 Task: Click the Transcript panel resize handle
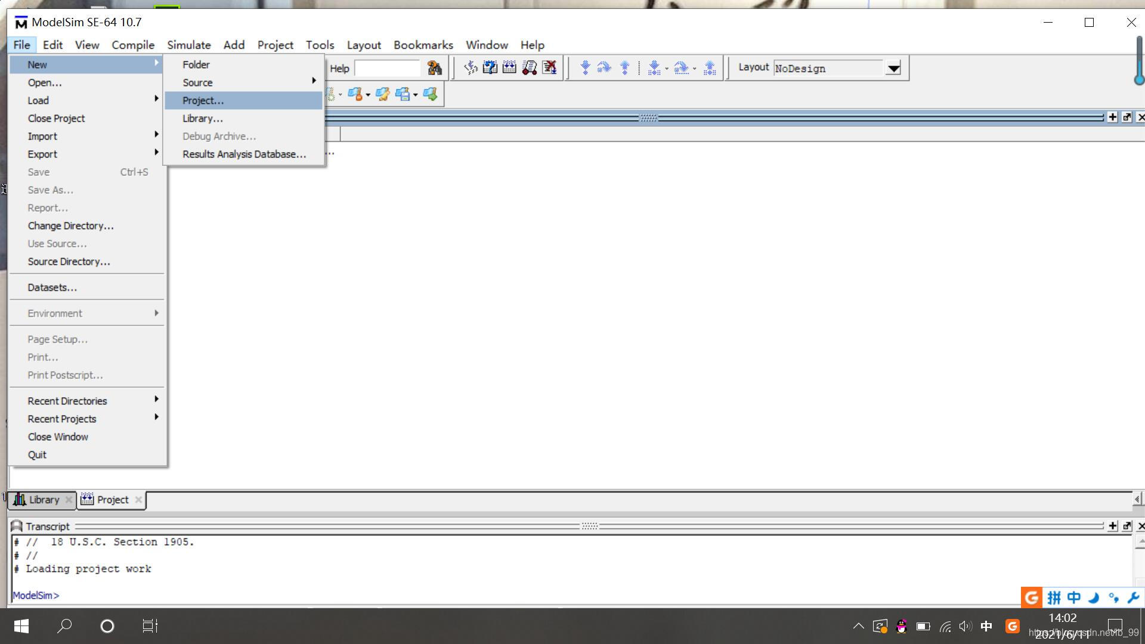pos(590,526)
